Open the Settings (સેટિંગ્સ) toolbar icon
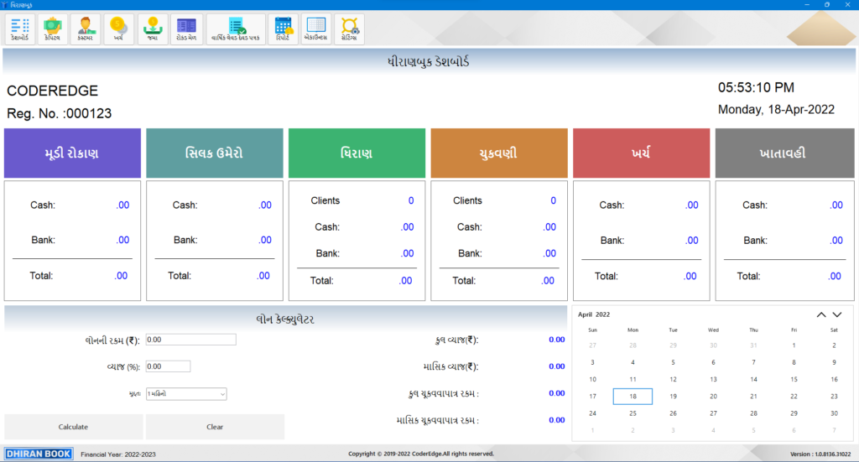 pos(349,29)
